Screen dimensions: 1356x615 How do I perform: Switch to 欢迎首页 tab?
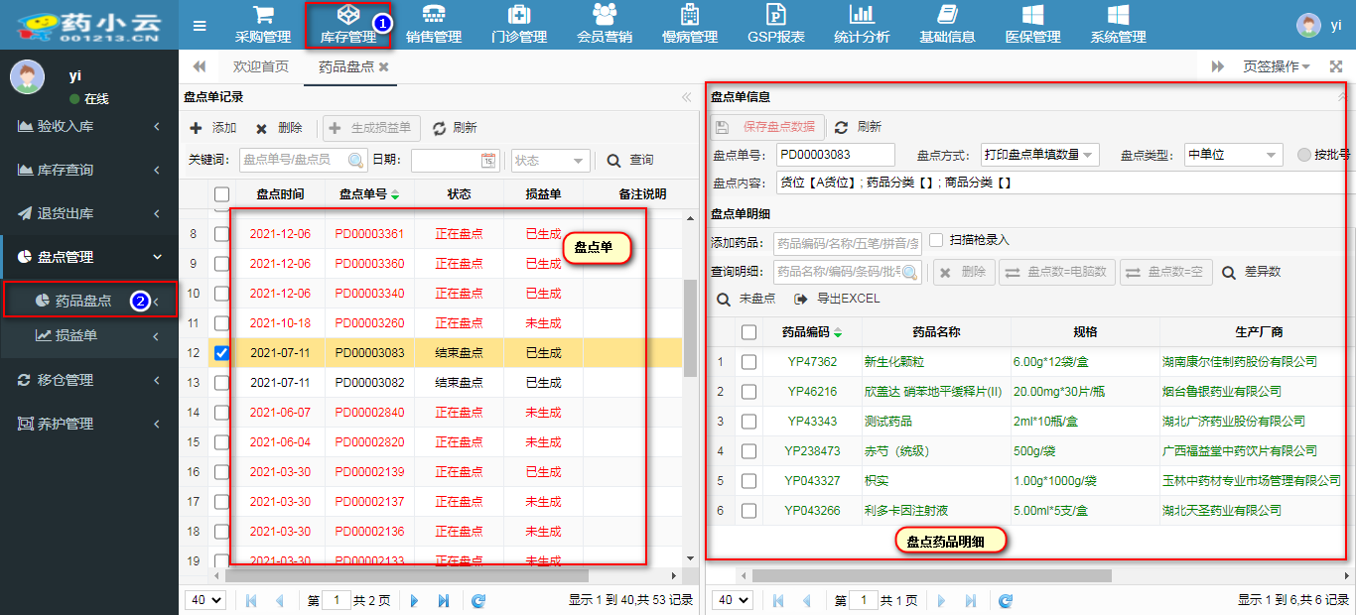(261, 66)
